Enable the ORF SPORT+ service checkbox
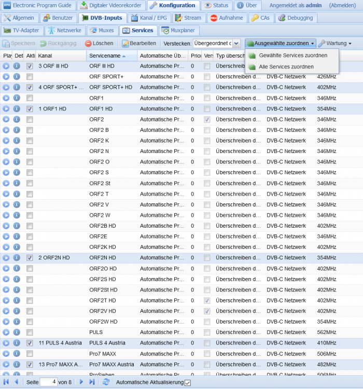The width and height of the screenshot is (363, 389). [30, 77]
